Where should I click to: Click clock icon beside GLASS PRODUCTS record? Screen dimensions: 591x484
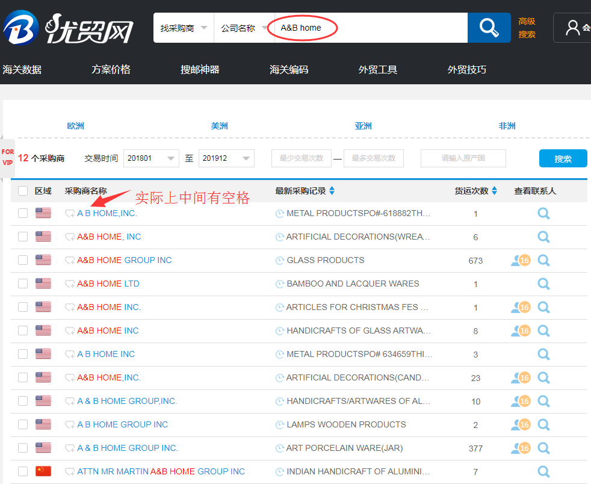280,261
